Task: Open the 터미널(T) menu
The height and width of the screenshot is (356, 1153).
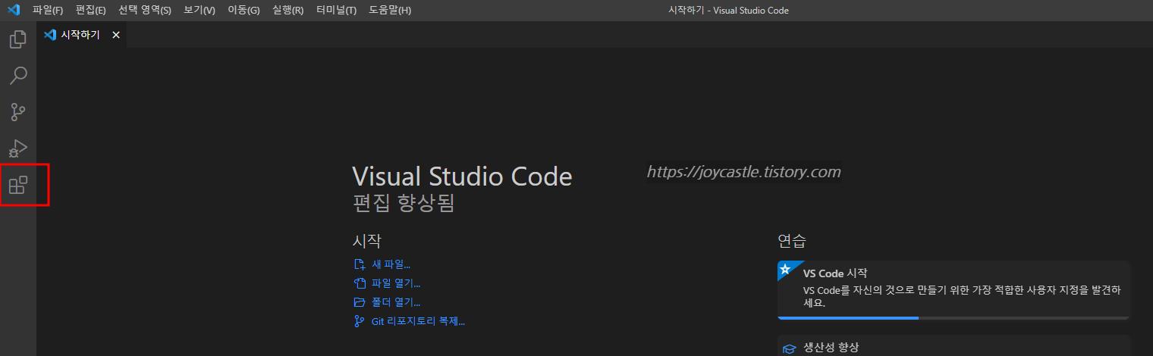Action: point(336,11)
